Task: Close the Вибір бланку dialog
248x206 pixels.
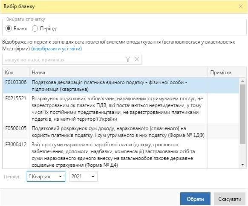Action: click(x=241, y=6)
